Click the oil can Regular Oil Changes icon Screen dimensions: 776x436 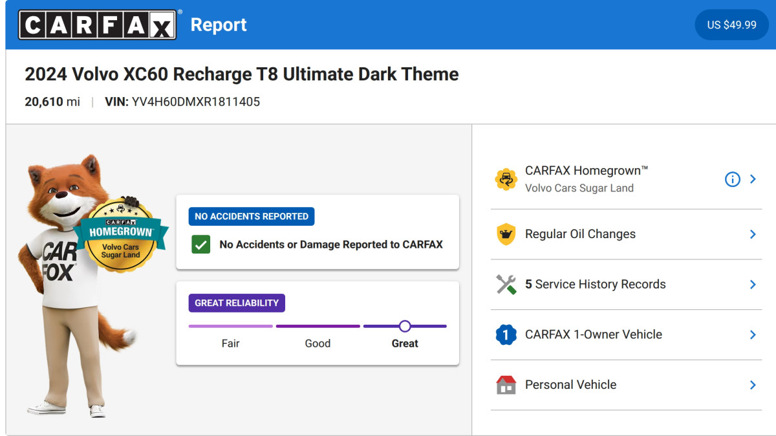(506, 234)
